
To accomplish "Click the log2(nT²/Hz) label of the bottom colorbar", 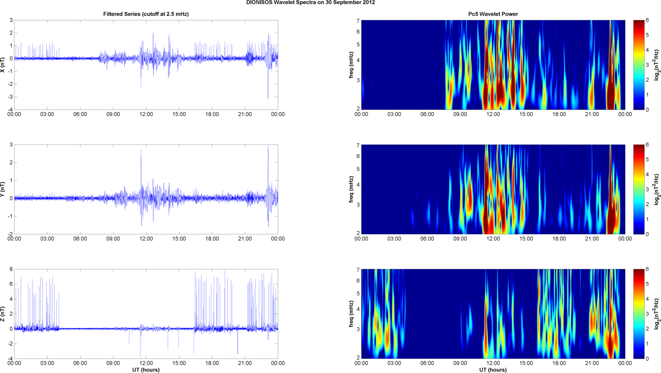I will 657,314.
